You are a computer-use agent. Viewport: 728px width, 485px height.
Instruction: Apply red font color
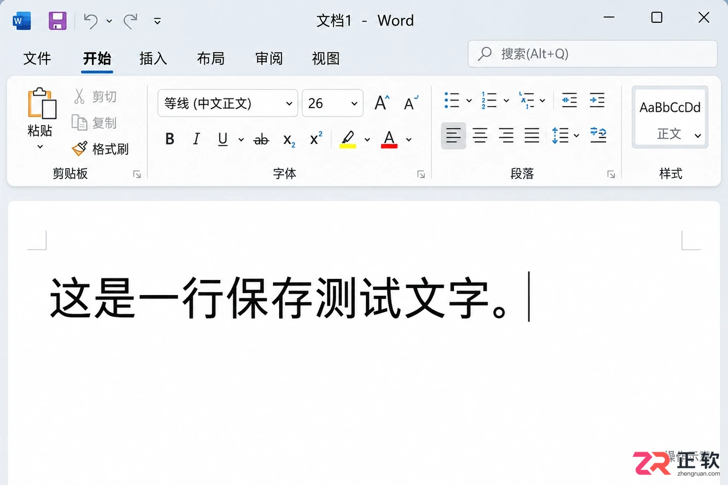pos(389,139)
